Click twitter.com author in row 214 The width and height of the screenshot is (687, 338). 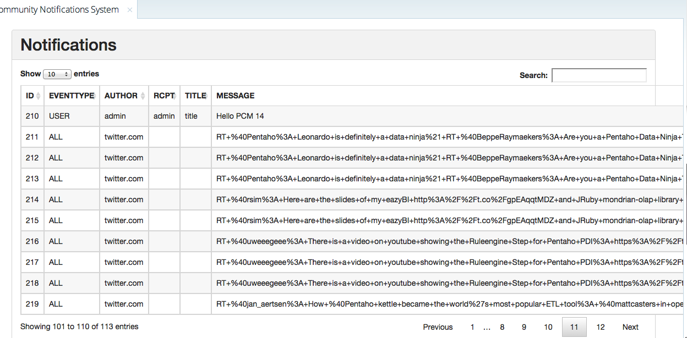124,200
